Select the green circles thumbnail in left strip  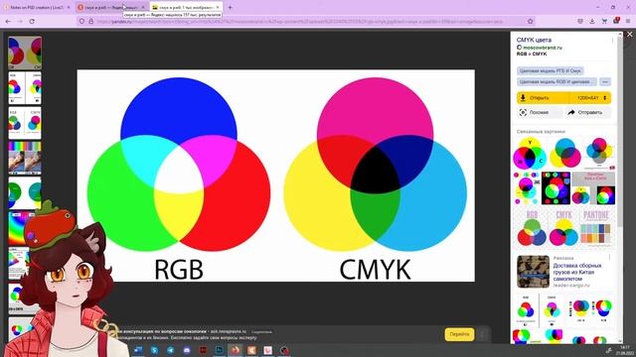pos(25,193)
